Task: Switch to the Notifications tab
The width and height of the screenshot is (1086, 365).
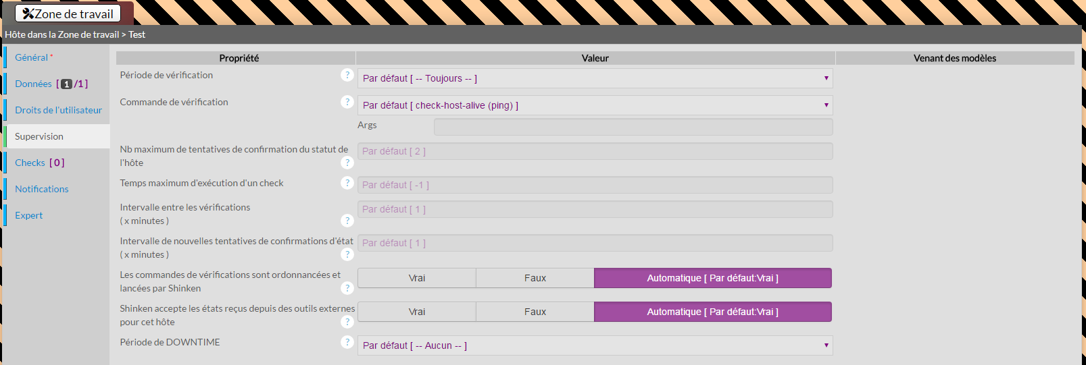Action: click(x=42, y=189)
